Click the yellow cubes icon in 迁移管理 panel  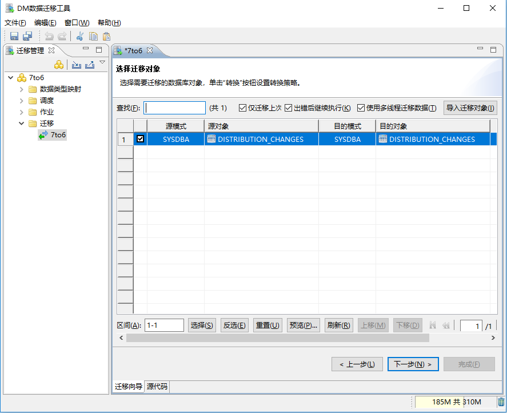point(59,65)
